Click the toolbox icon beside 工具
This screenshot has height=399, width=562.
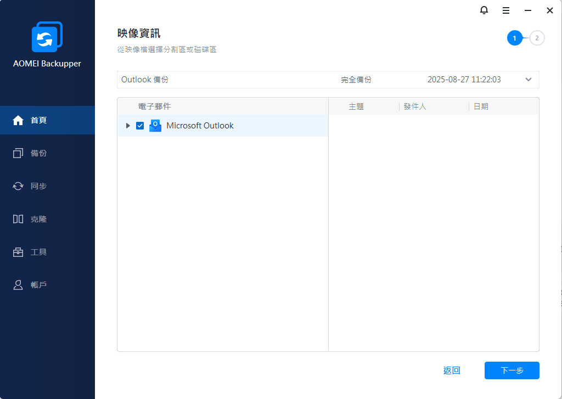(x=18, y=252)
